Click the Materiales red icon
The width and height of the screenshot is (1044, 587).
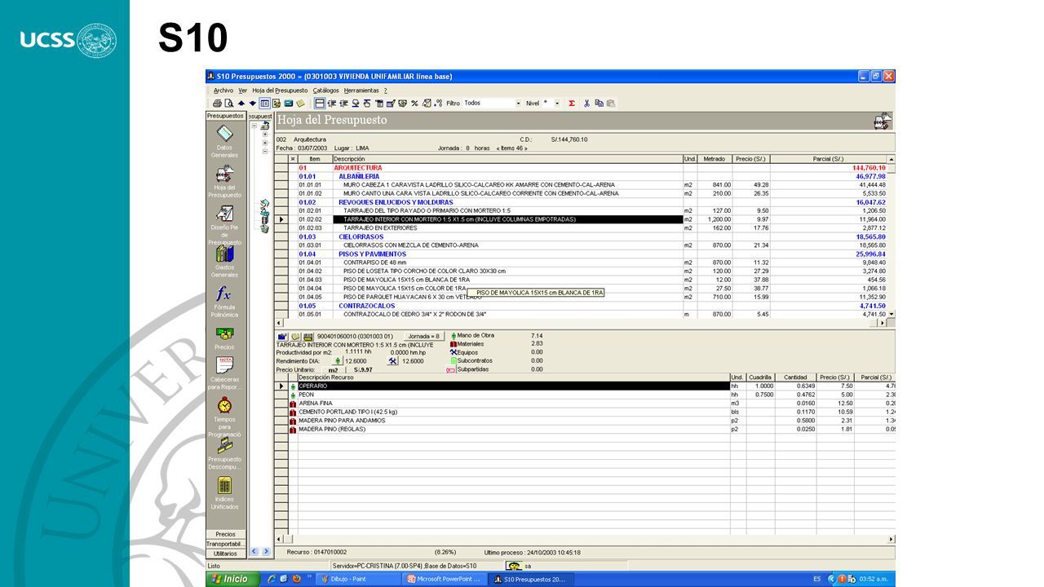(x=453, y=344)
